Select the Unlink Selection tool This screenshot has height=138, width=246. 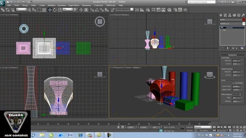tap(8, 10)
